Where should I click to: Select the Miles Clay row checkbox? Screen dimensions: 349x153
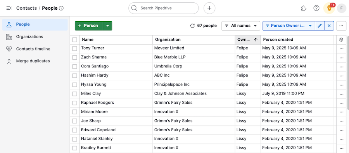click(x=74, y=94)
